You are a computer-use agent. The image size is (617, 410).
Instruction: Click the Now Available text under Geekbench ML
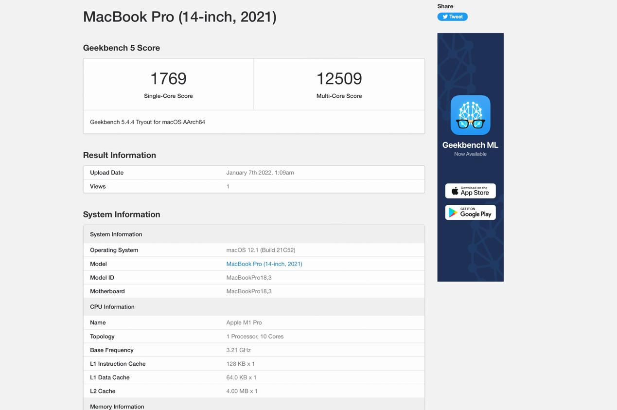(470, 154)
